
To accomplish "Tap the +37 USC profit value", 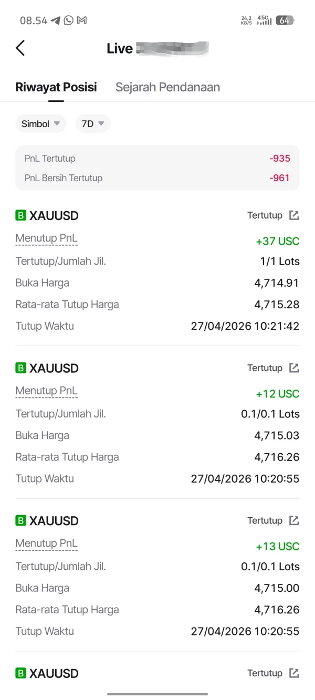I will coord(277,242).
